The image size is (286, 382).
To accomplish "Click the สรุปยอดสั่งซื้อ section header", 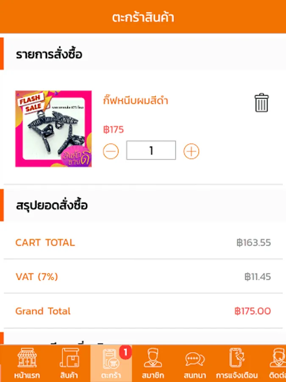I will (52, 205).
